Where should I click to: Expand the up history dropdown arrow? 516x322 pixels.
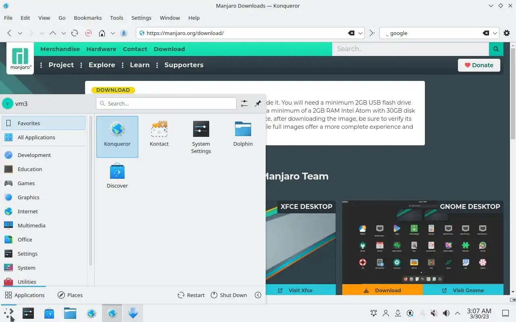tap(63, 33)
